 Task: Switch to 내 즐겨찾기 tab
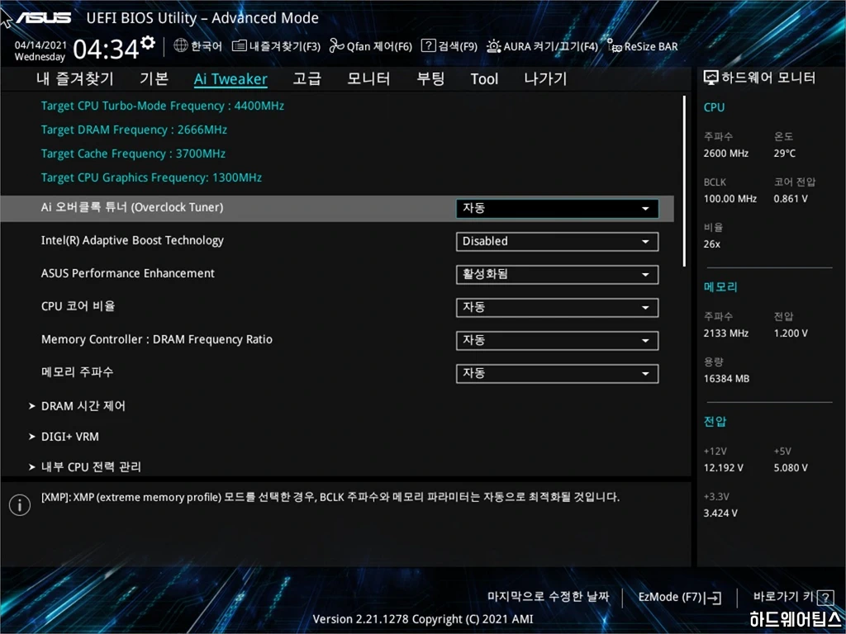75,78
